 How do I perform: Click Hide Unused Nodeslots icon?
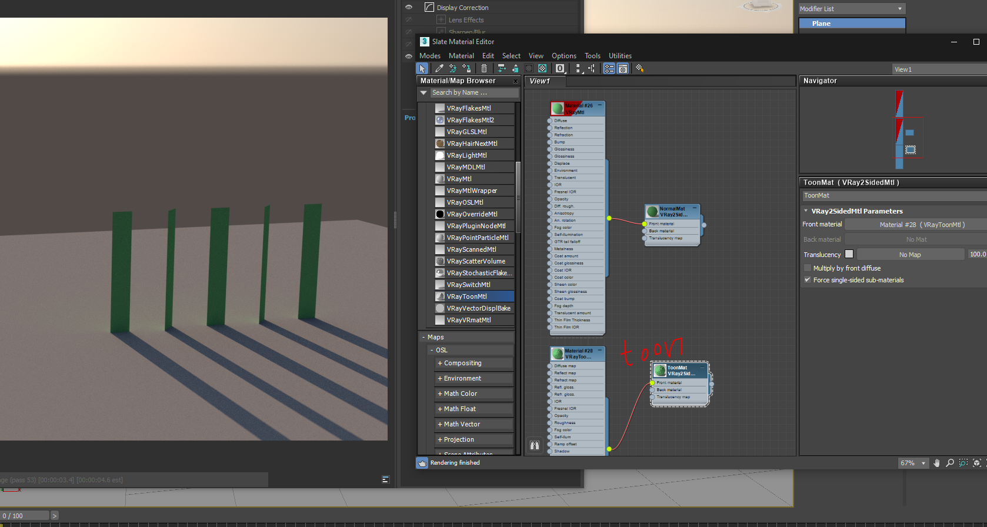tap(515, 69)
